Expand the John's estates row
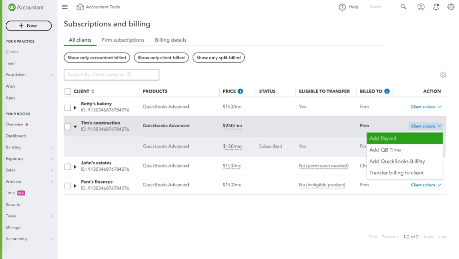Image resolution: width=459 pixels, height=259 pixels. point(74,165)
